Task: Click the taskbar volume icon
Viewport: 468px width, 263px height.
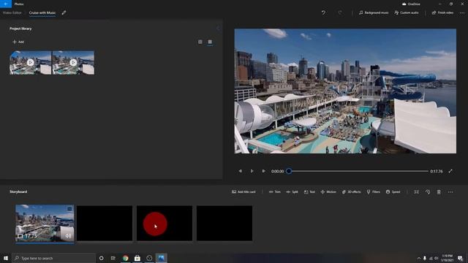Action: point(436,258)
